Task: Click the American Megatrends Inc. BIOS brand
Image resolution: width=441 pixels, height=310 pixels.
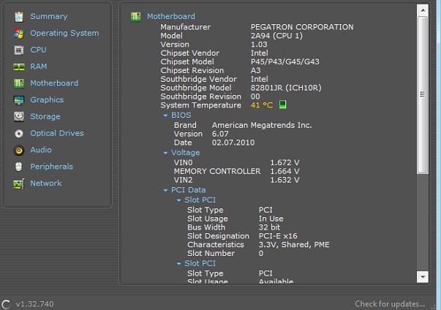Action: 262,125
